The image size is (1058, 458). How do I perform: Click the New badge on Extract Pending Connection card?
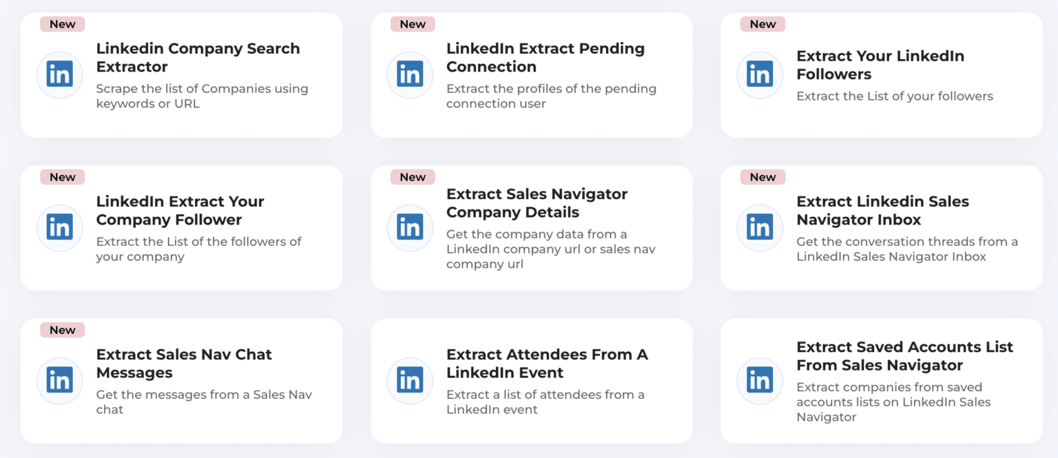412,23
